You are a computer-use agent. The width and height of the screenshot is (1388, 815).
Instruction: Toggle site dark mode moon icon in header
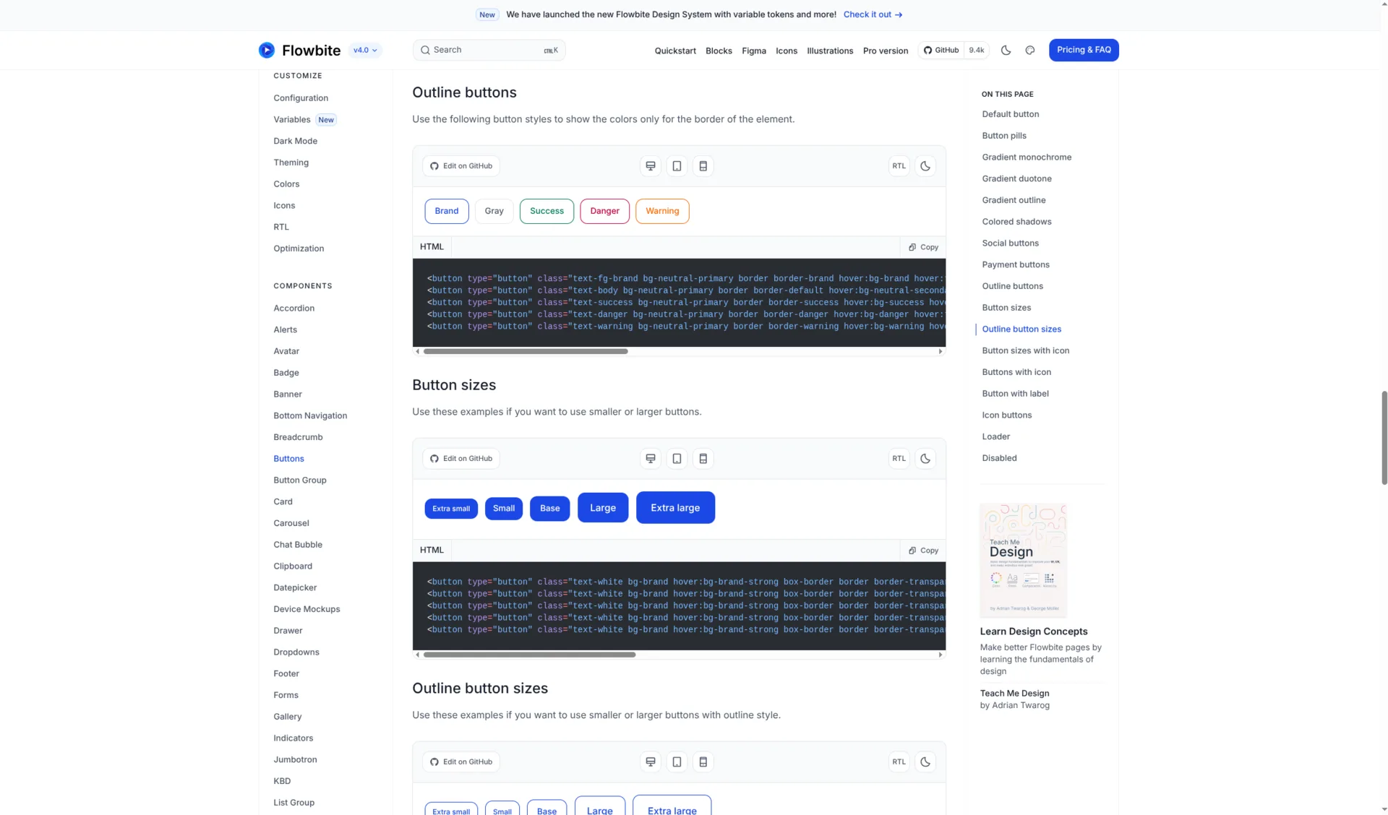[1006, 50]
